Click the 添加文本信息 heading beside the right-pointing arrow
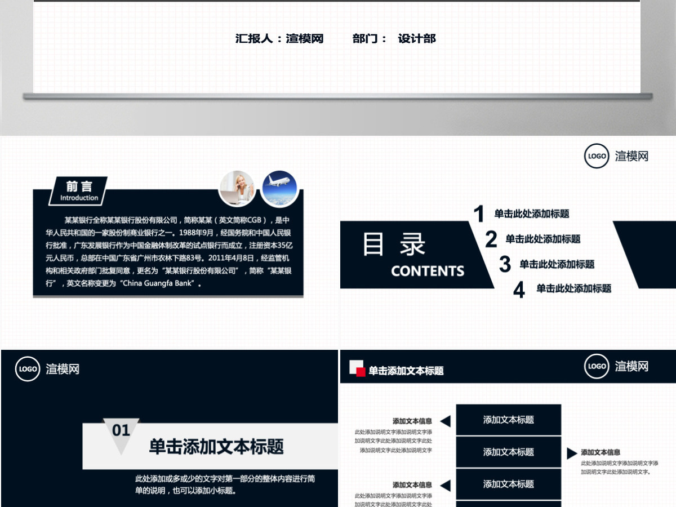 (601, 452)
